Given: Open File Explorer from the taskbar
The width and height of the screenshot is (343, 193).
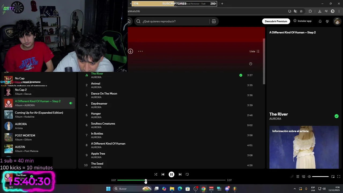Looking at the screenshot, I should click(172, 189).
